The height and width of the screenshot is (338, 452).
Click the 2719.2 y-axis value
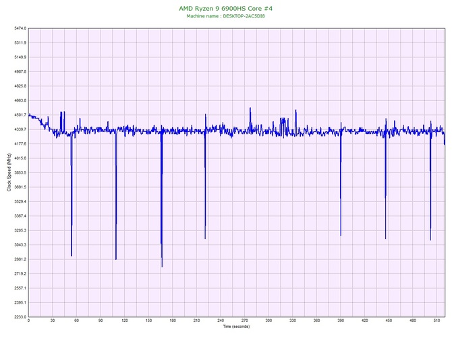(x=20, y=273)
